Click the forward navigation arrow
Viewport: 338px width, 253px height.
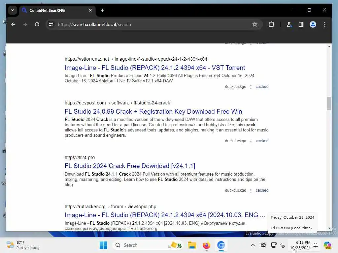tap(25, 24)
